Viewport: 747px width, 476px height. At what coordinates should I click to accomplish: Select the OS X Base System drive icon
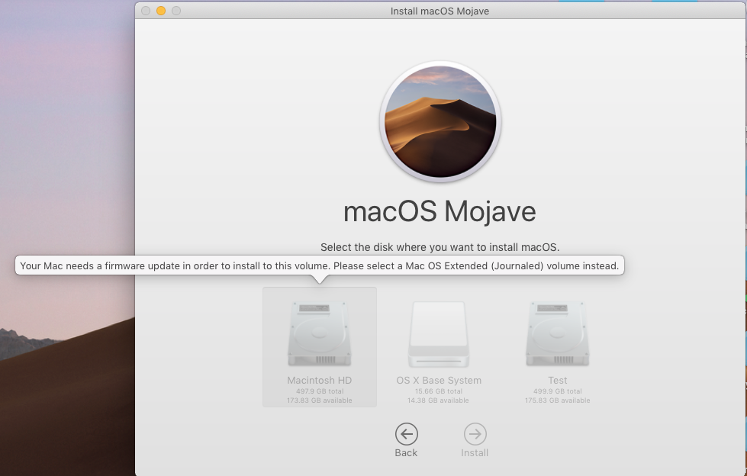point(438,334)
